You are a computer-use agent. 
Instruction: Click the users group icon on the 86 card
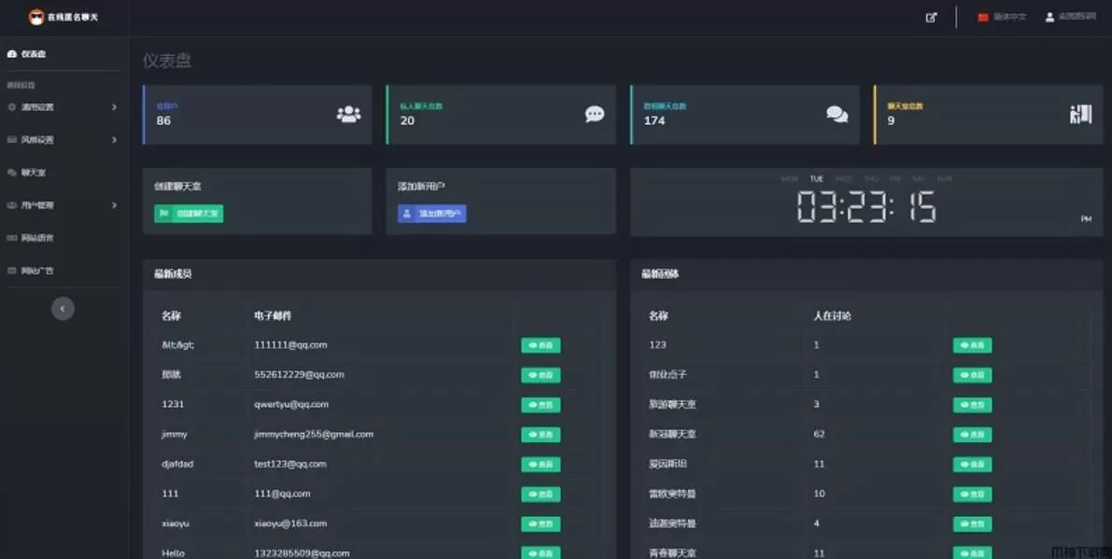[348, 114]
